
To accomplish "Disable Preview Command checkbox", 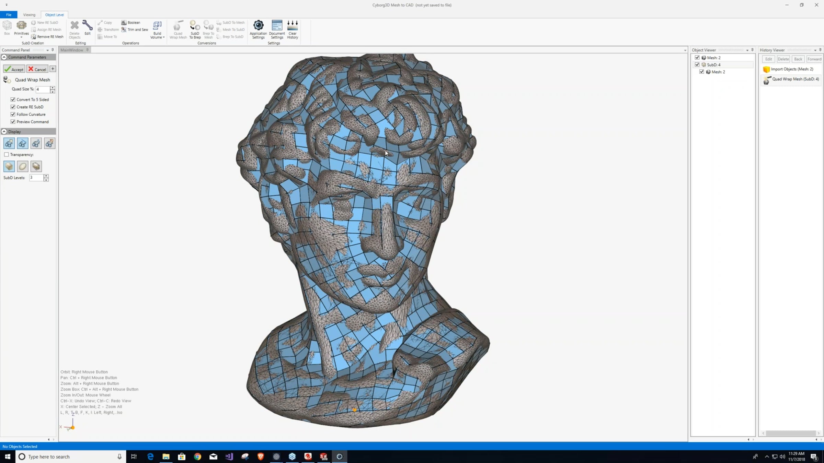I will pos(13,122).
